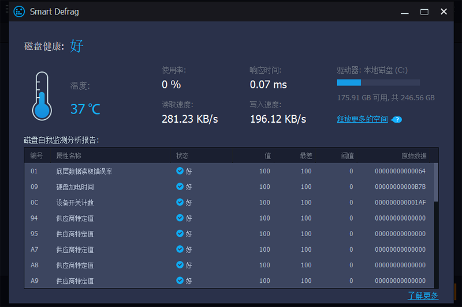Click status check icon in row A9

(x=180, y=281)
